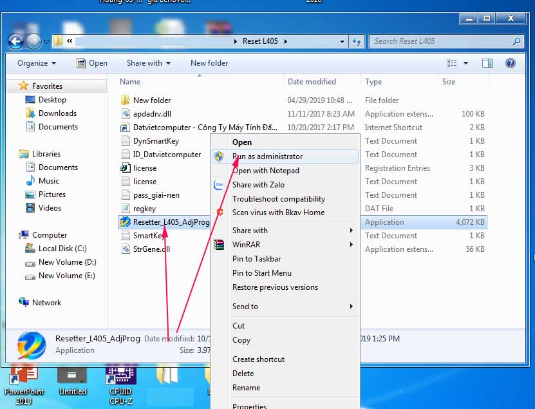Toggle the preview pane icon
Viewport: 535px width, 409px height.
click(x=487, y=63)
